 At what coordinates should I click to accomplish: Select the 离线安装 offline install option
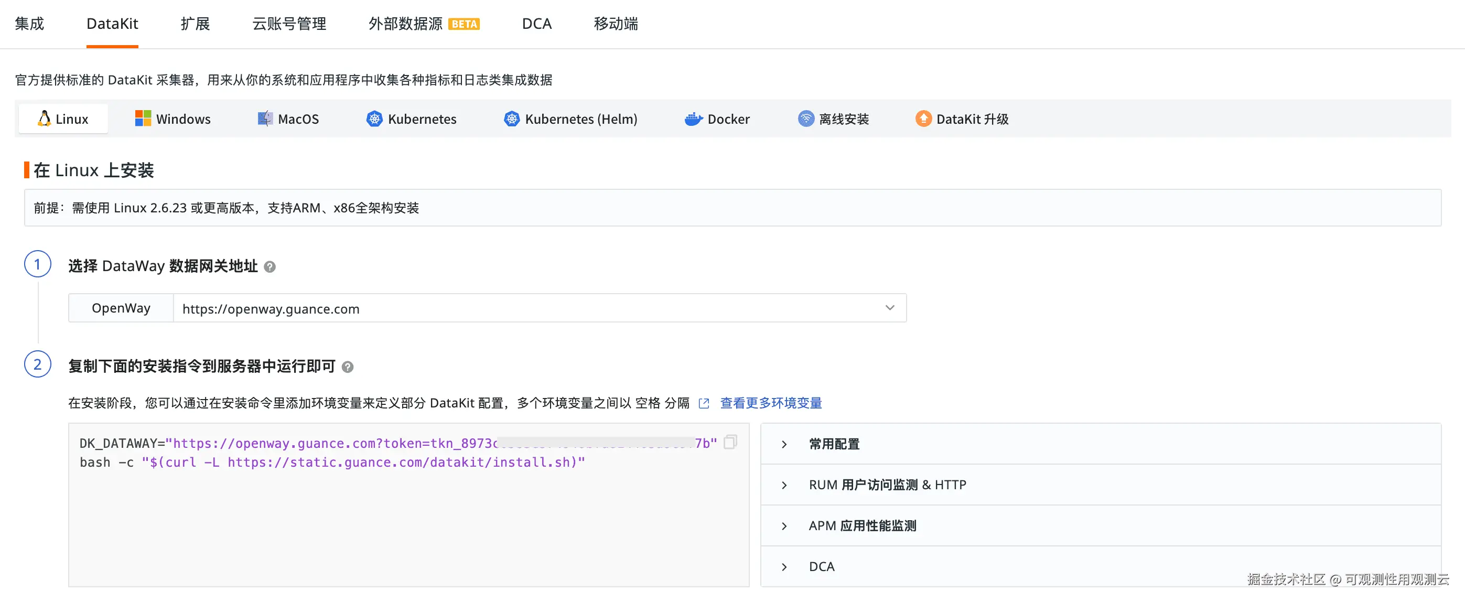[834, 119]
